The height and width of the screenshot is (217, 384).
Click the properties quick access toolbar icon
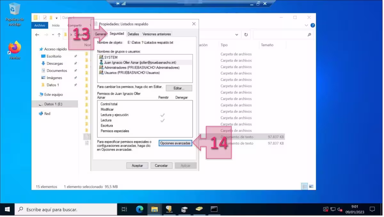[x=45, y=18]
